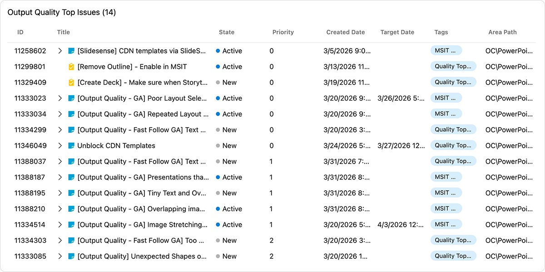
Task: Click the work item icon in row 11334303
Action: pos(71,241)
